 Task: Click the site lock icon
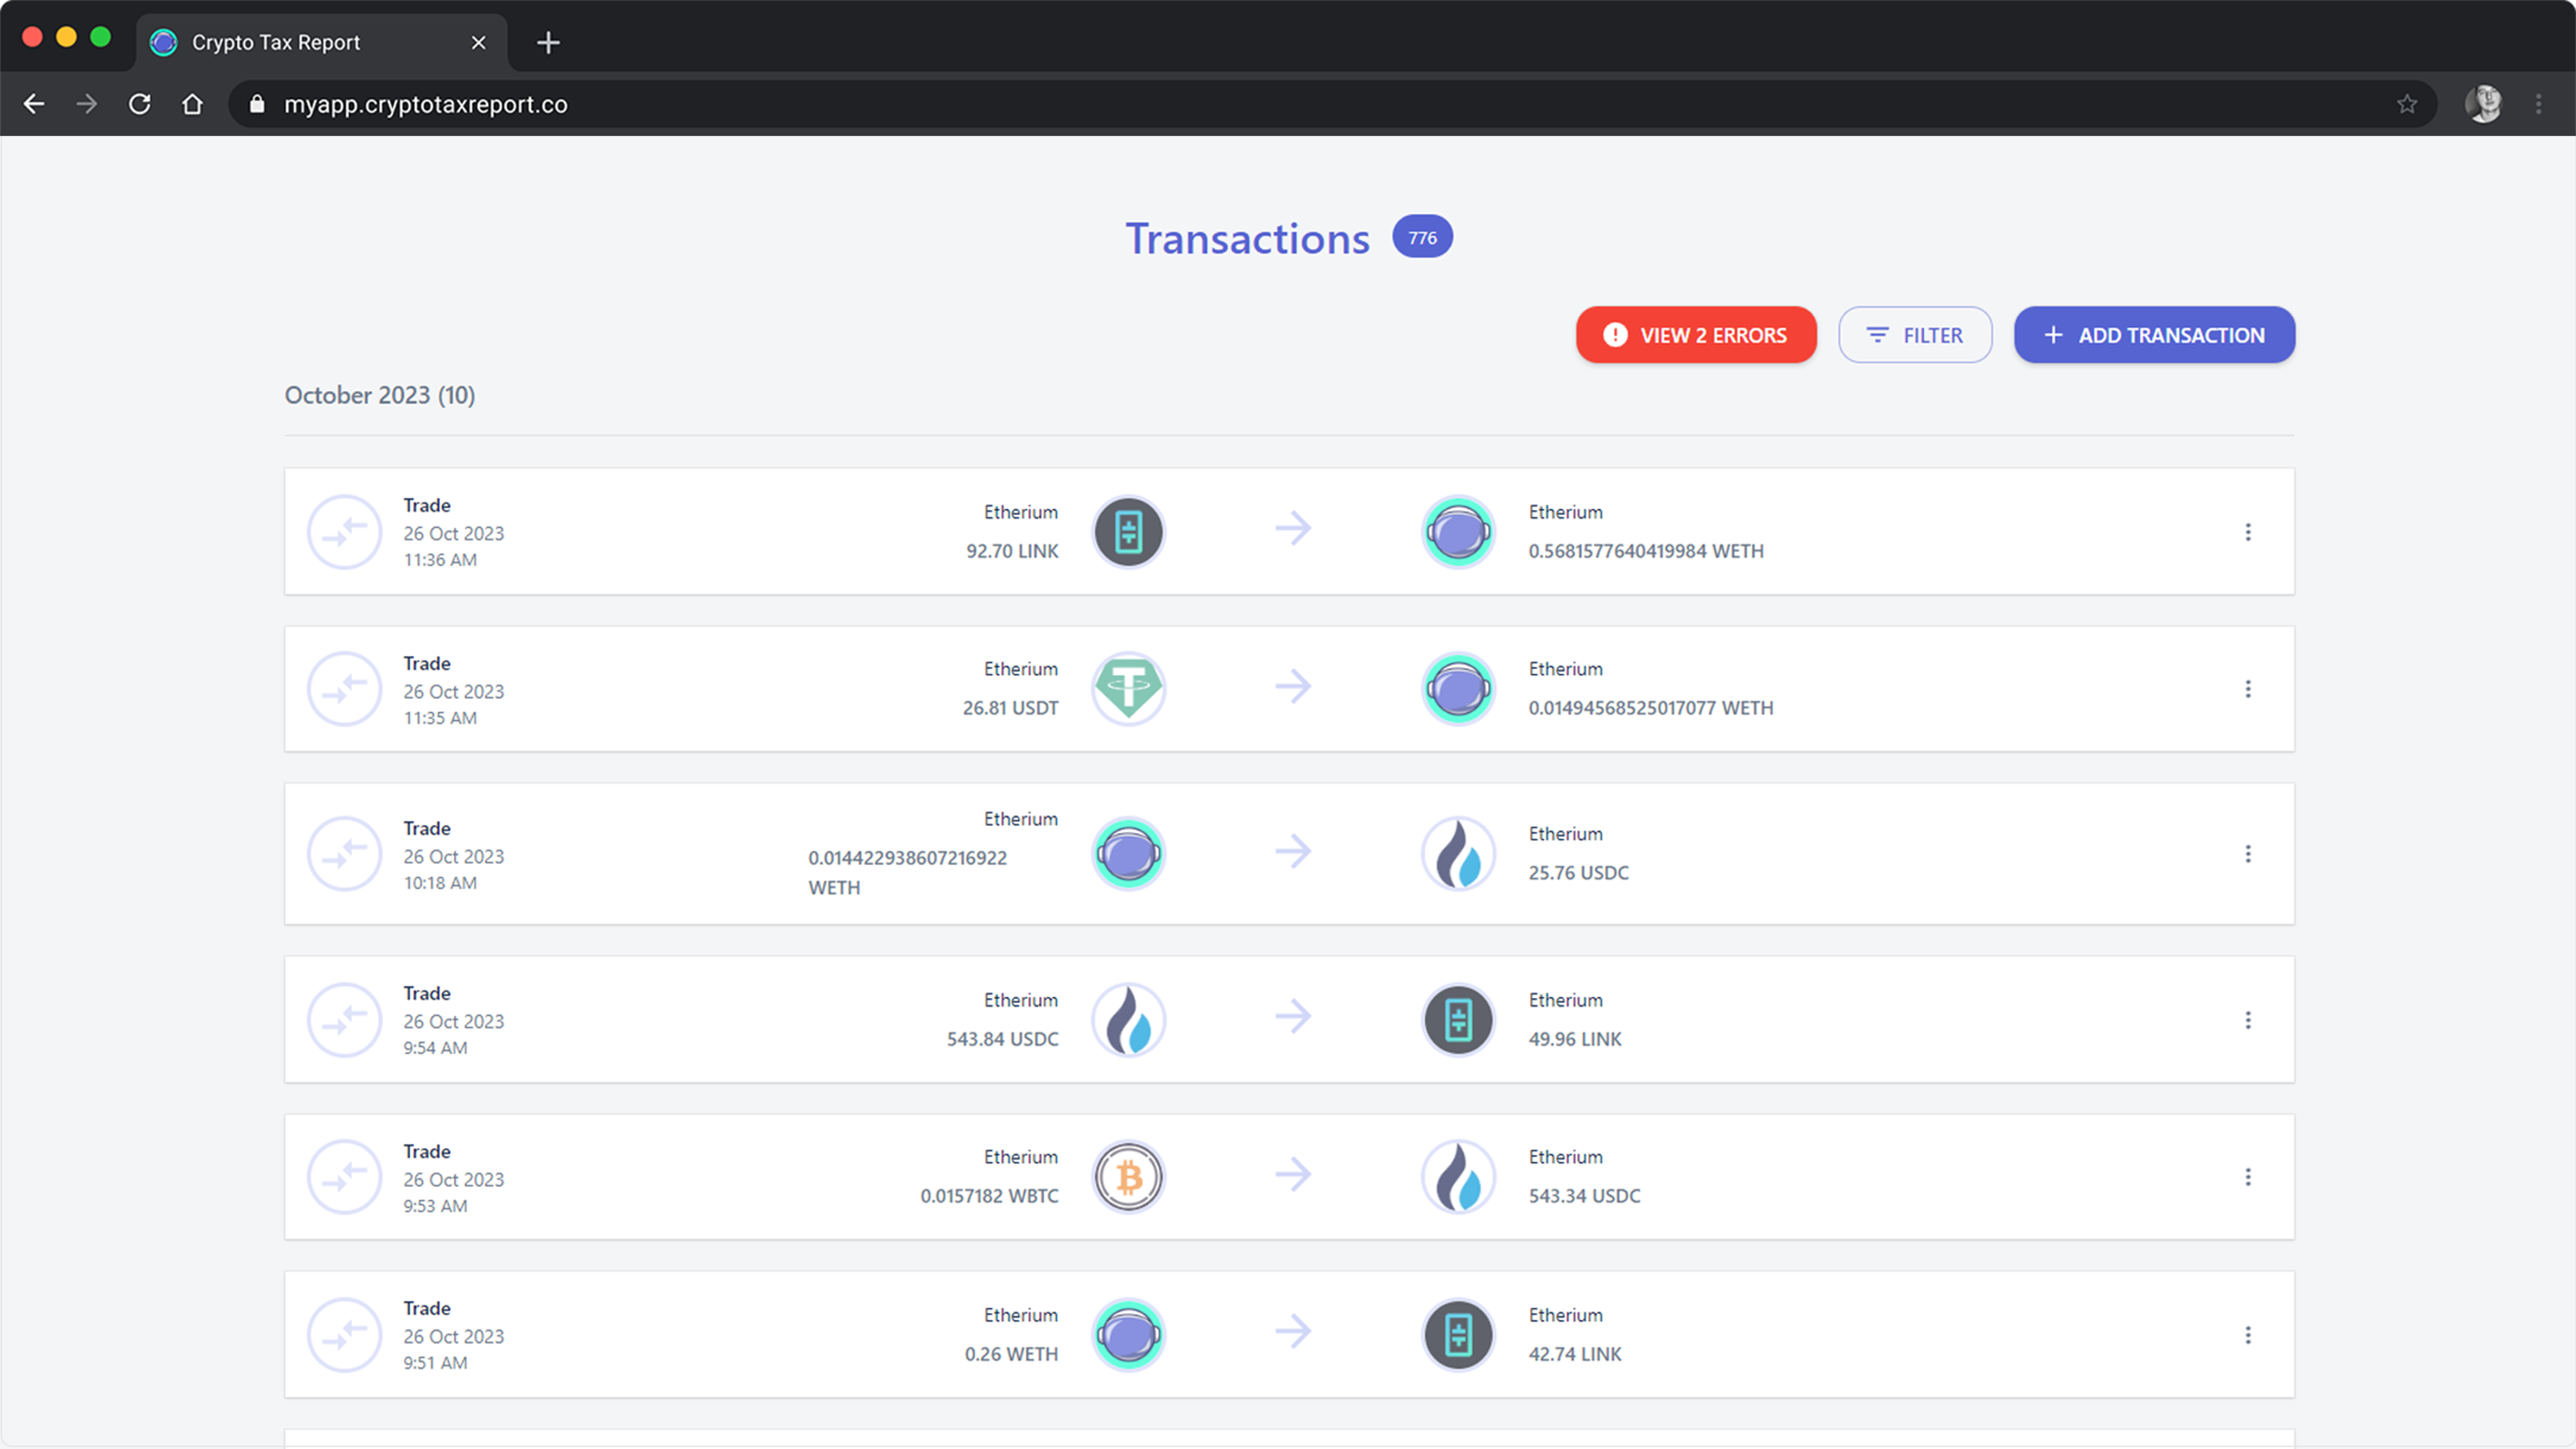click(257, 104)
